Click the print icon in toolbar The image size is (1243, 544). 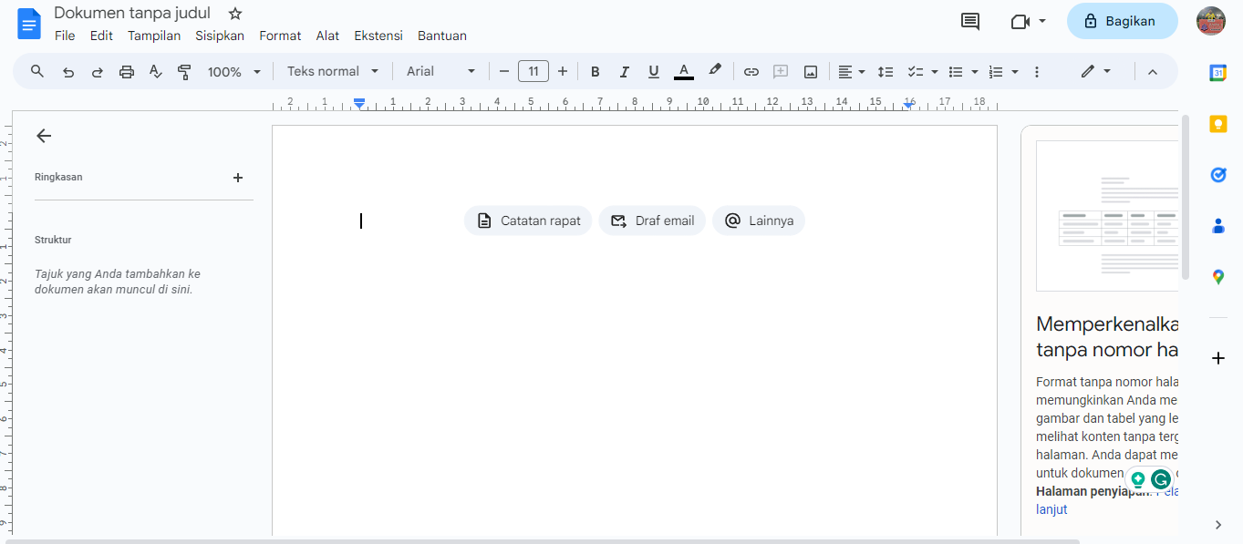pyautogui.click(x=127, y=72)
